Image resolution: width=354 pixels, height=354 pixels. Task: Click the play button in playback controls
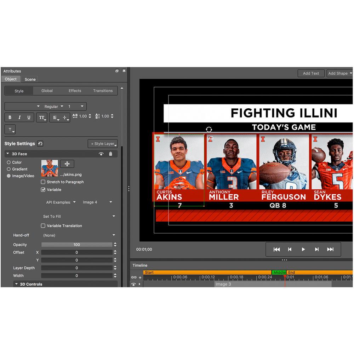click(303, 249)
